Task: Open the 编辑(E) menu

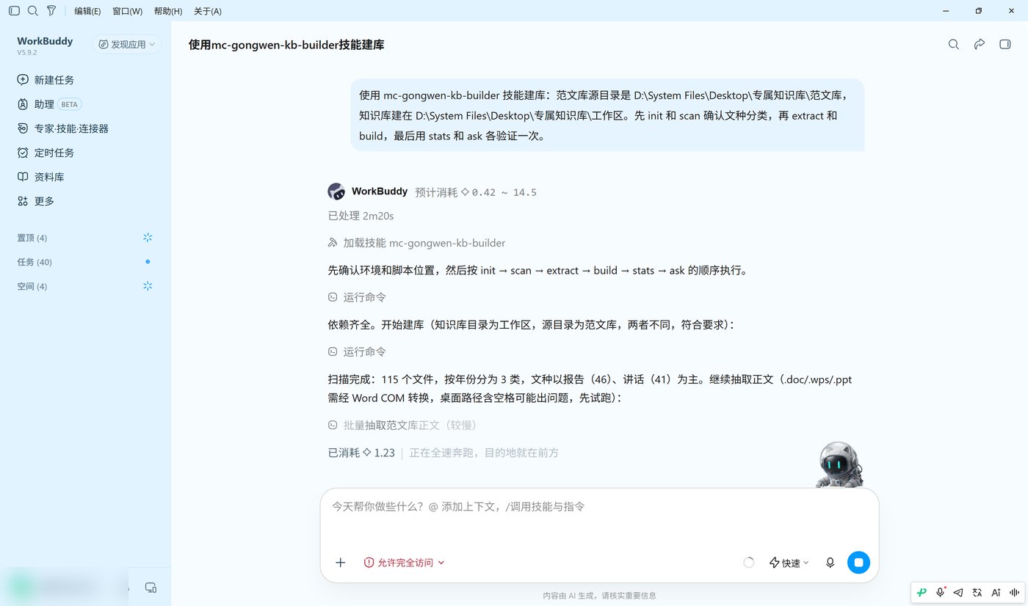Action: click(x=87, y=11)
